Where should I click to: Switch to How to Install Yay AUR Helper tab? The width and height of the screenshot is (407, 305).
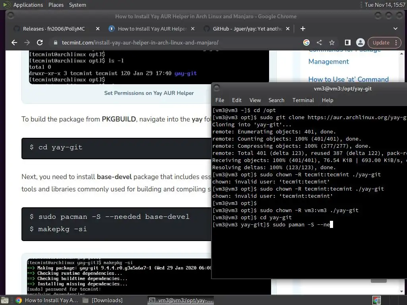click(152, 29)
